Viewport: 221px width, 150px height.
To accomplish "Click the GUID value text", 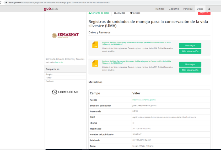I will click(x=164, y=117).
